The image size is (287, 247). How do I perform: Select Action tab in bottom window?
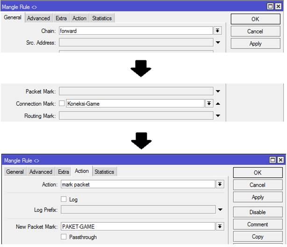pos(82,171)
